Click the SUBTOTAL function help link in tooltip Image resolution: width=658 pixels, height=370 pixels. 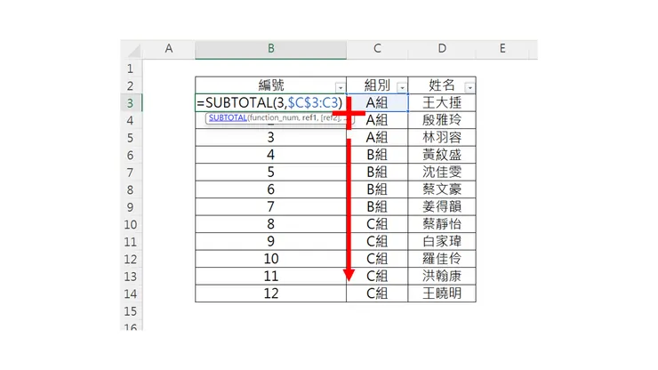pyautogui.click(x=228, y=117)
